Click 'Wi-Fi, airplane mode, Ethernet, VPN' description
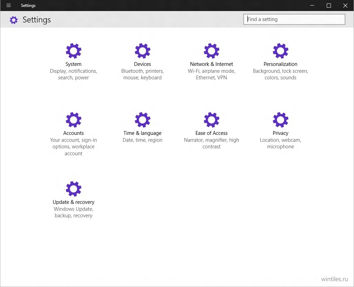354x287 pixels. click(x=212, y=74)
